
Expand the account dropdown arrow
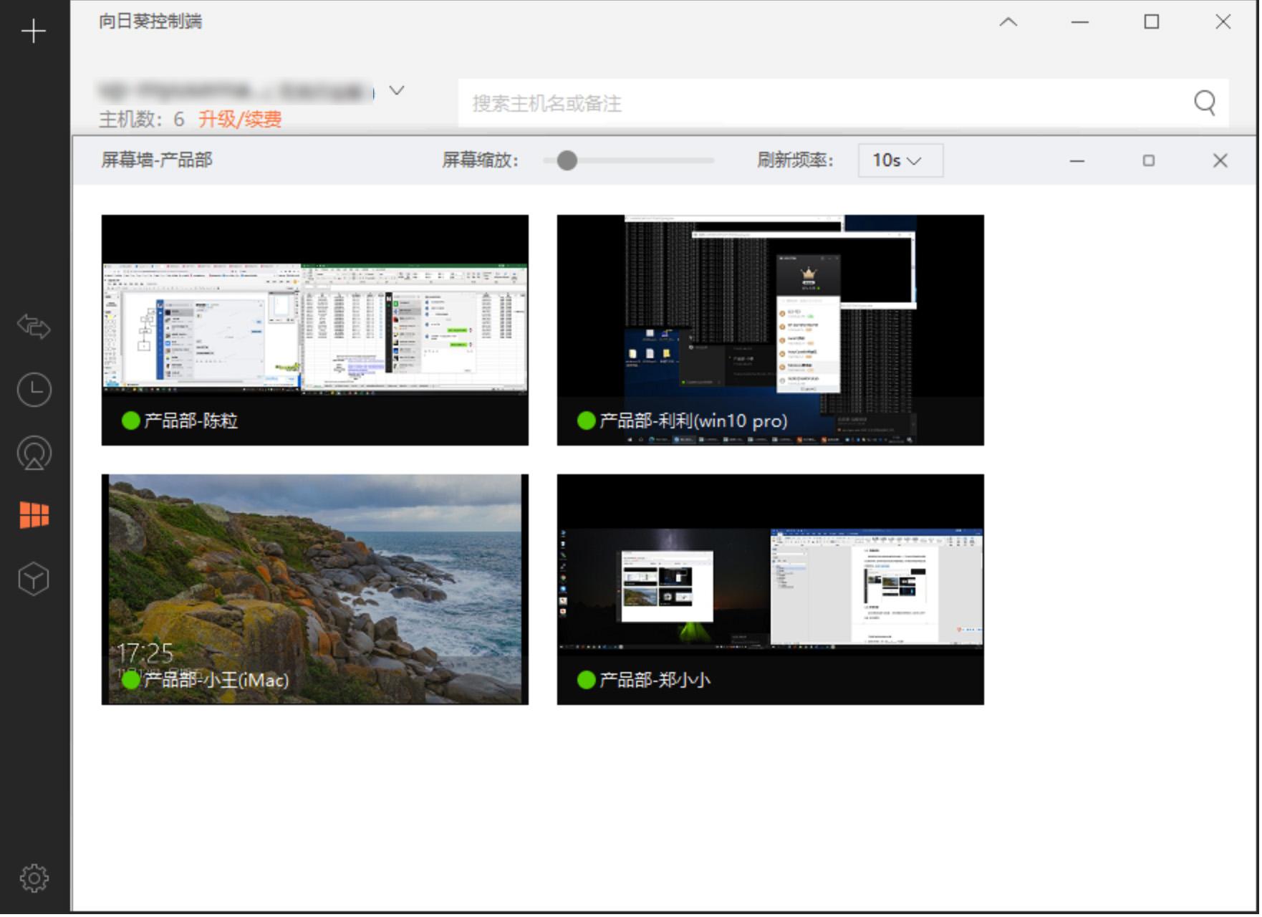398,90
